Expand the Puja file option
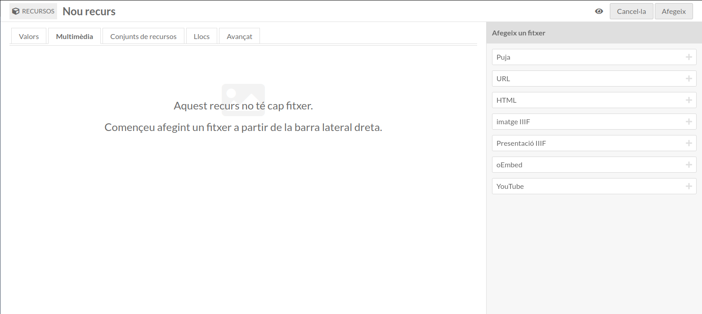The height and width of the screenshot is (314, 702). click(x=594, y=57)
